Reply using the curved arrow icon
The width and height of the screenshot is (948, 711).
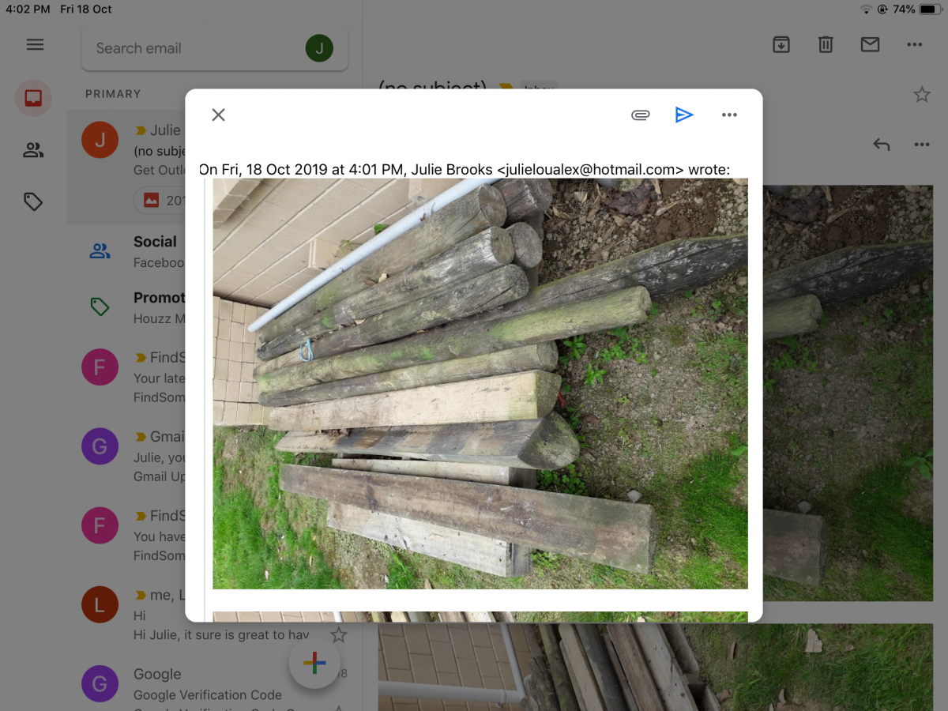(x=882, y=145)
